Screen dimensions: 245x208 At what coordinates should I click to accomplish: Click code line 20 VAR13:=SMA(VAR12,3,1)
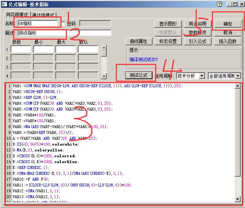(x=36, y=197)
